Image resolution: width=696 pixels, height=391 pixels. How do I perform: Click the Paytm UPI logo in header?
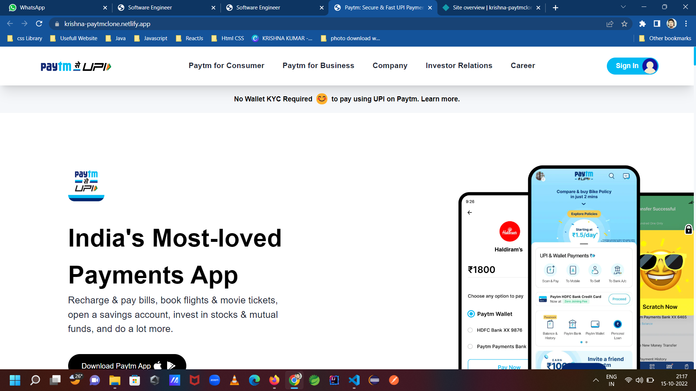[76, 66]
